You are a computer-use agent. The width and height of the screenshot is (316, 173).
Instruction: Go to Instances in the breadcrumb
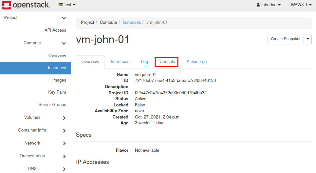[132, 23]
